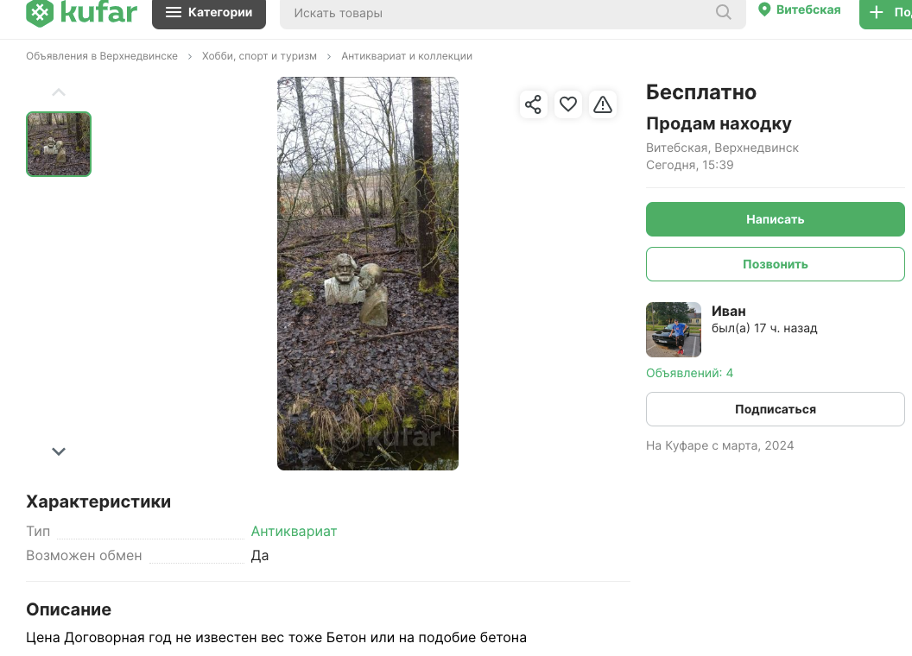Select the statue photo thumbnail
This screenshot has height=656, width=912.
(x=59, y=144)
